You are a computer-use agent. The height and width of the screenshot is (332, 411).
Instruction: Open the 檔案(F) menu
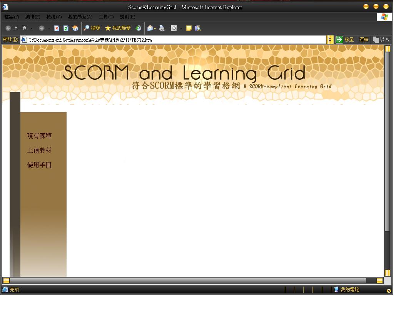tap(12, 17)
